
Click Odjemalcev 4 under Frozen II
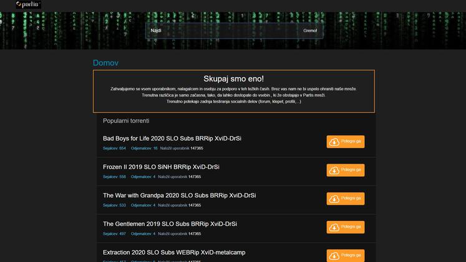point(143,177)
